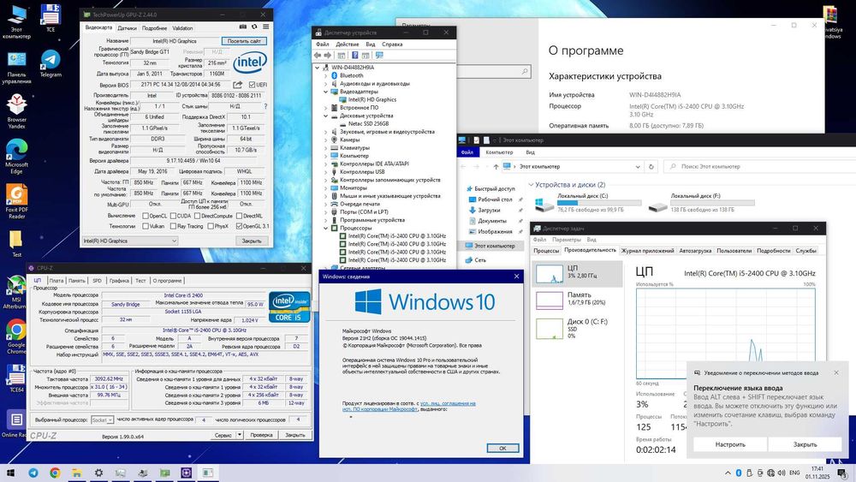Screen dimensions: 856x482
Task: Click the Explorer search field
Action: (758, 166)
